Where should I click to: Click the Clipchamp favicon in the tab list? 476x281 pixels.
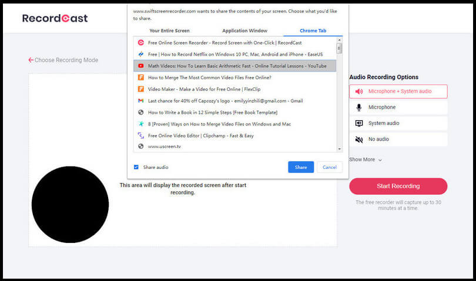point(141,136)
